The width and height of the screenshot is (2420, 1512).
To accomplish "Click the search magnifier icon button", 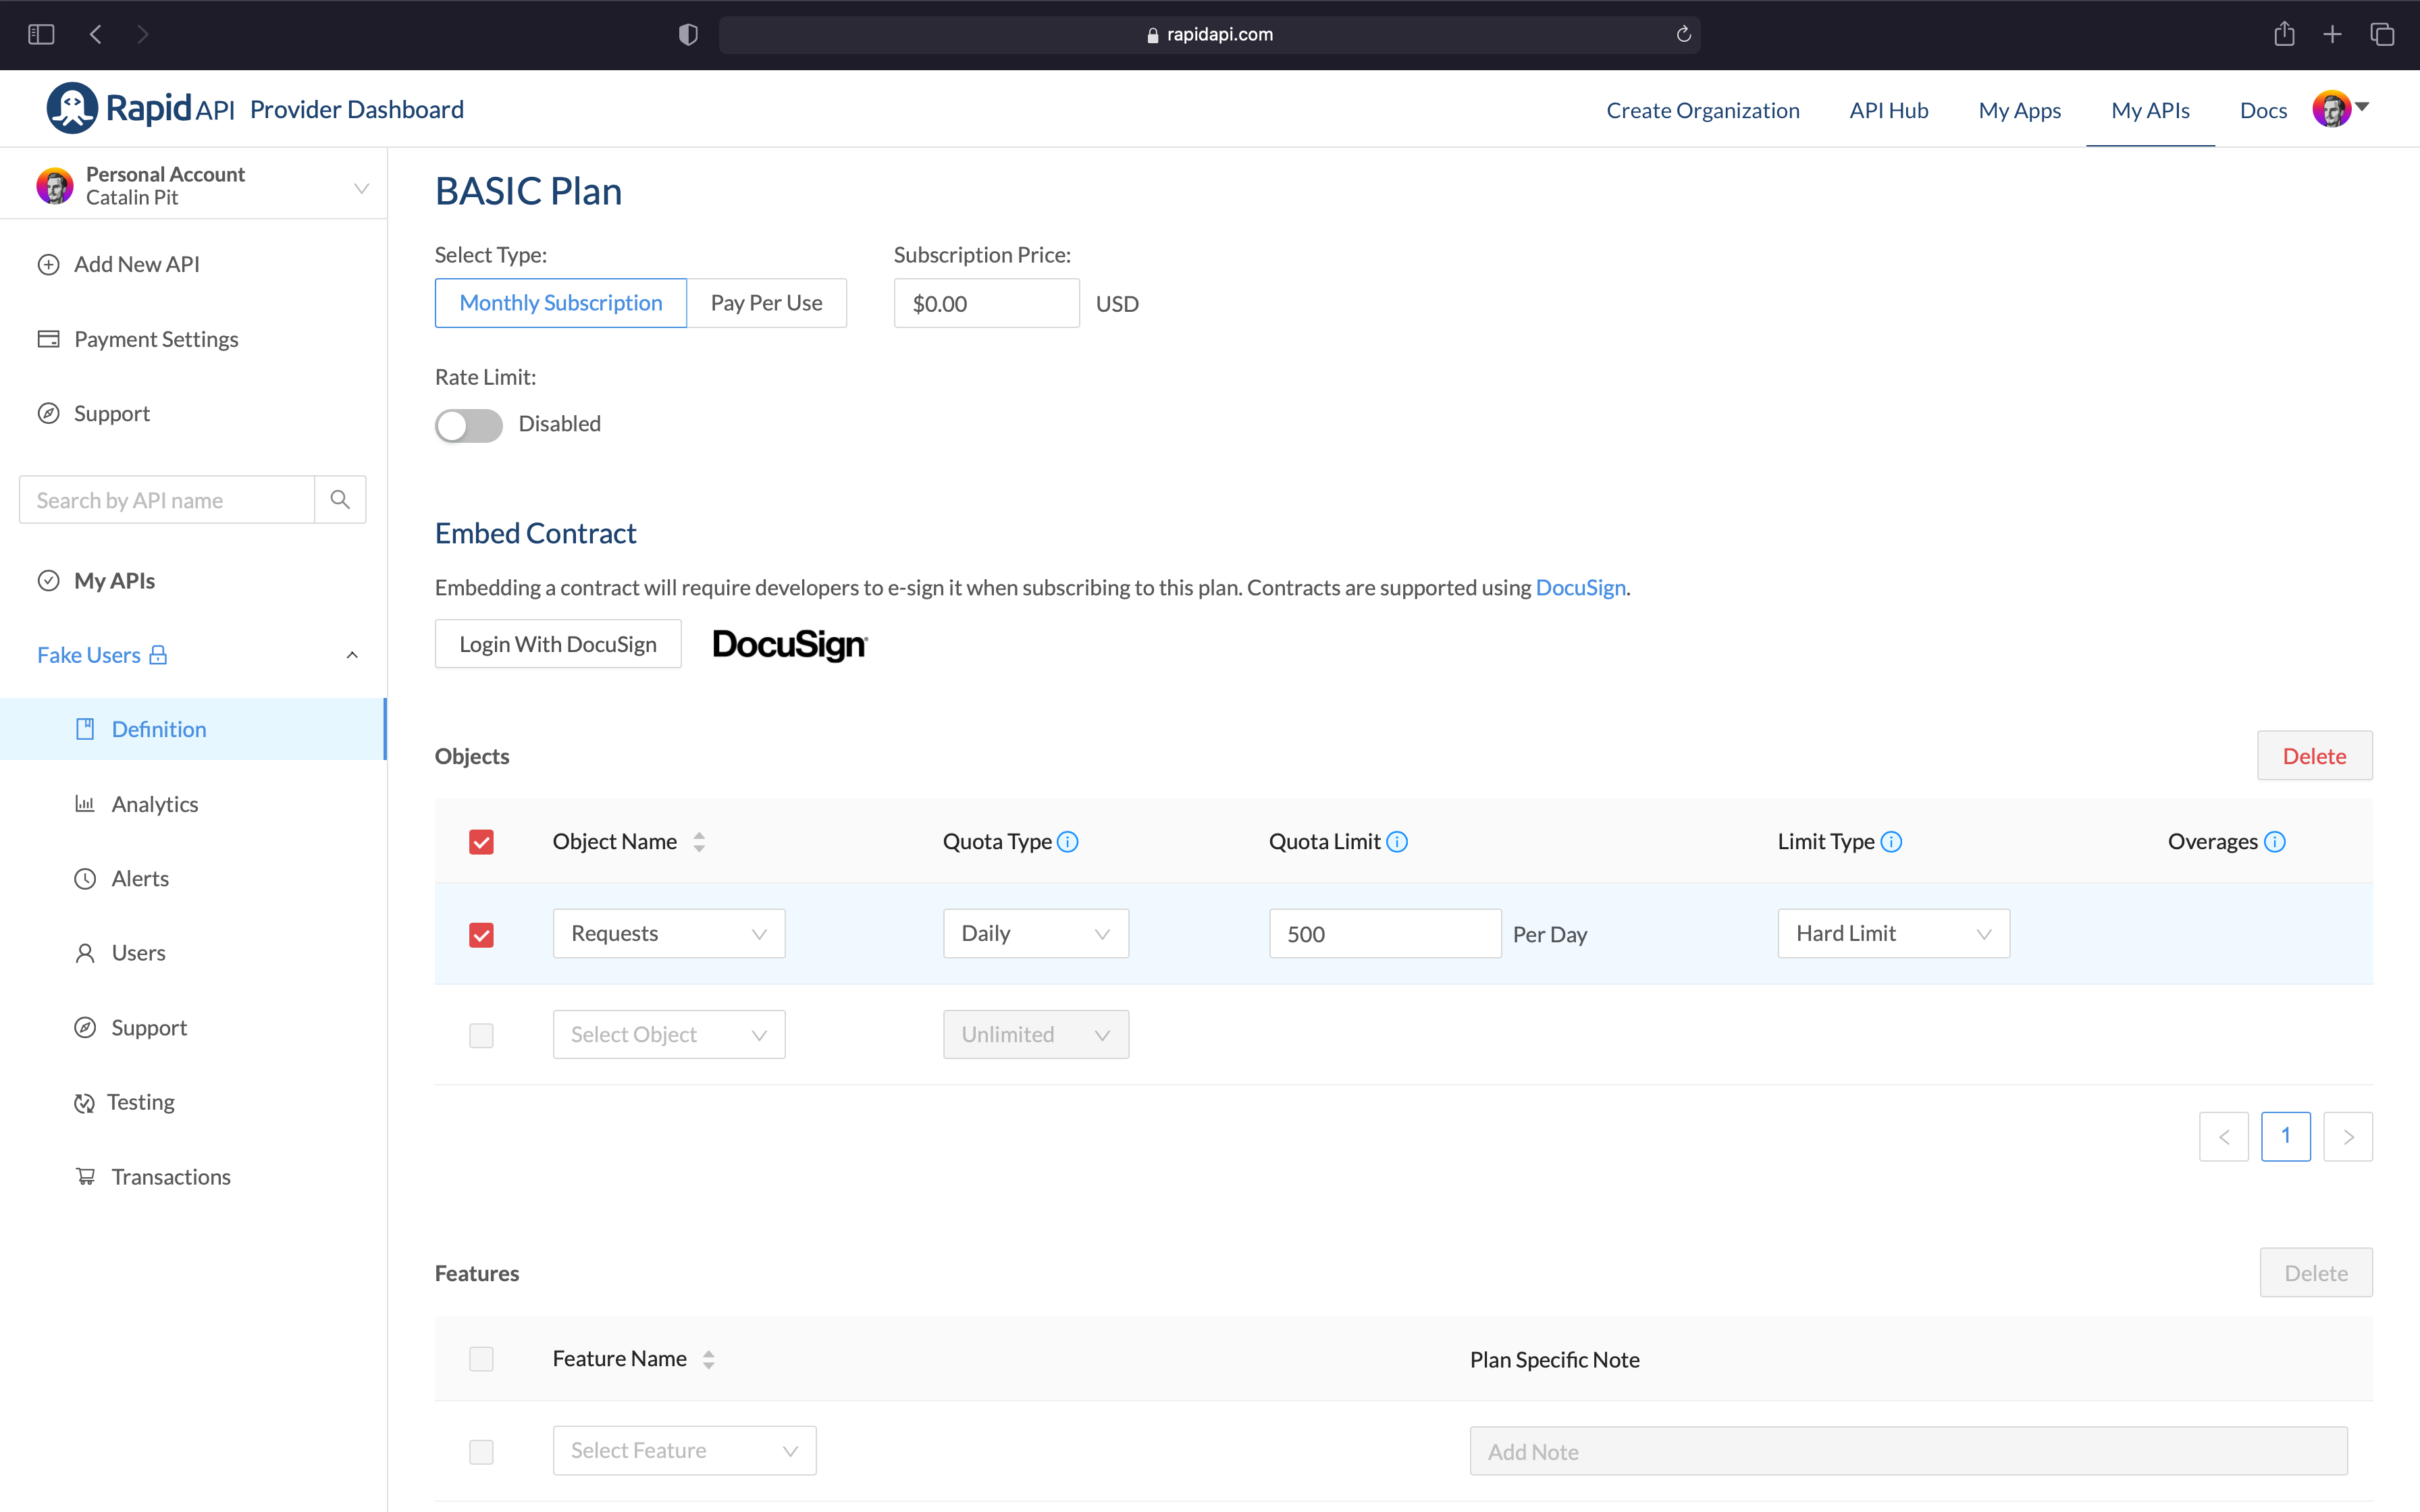I will [x=340, y=499].
